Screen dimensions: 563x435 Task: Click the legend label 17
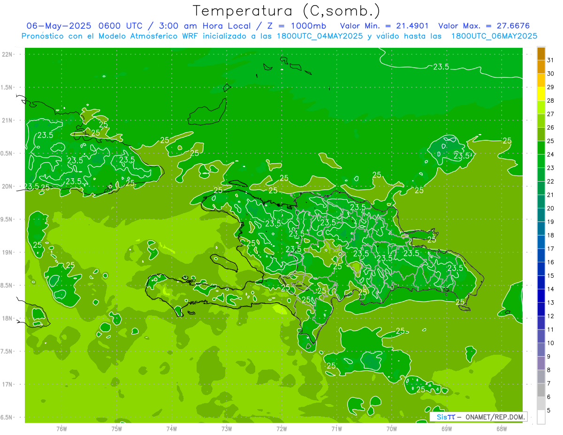point(551,249)
